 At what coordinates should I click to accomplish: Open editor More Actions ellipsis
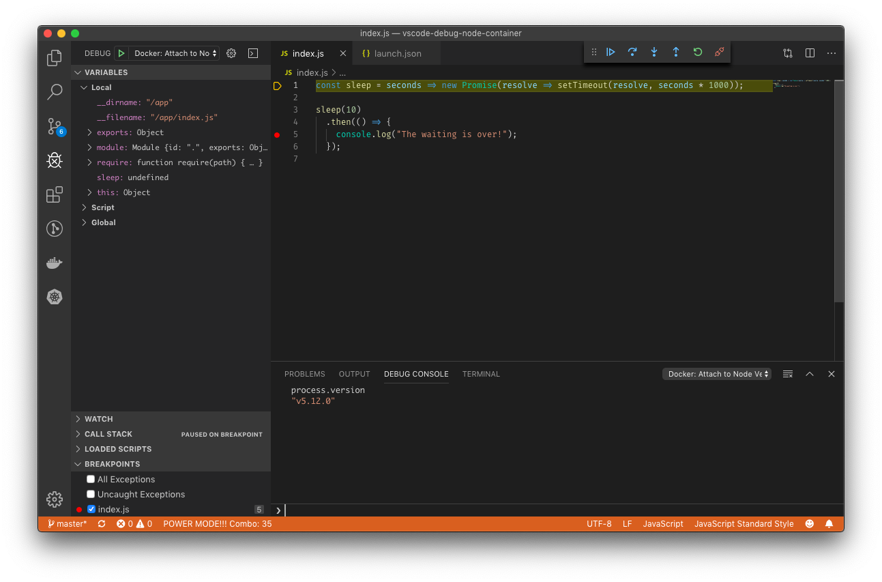click(832, 53)
